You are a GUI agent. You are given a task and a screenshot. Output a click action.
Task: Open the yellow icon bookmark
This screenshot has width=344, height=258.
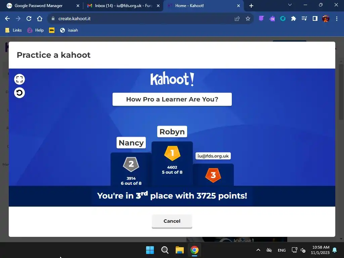point(52,30)
